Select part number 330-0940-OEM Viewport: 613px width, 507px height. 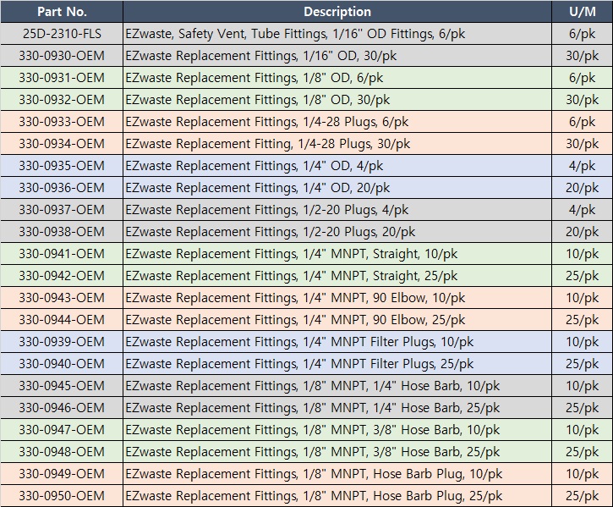click(x=62, y=363)
